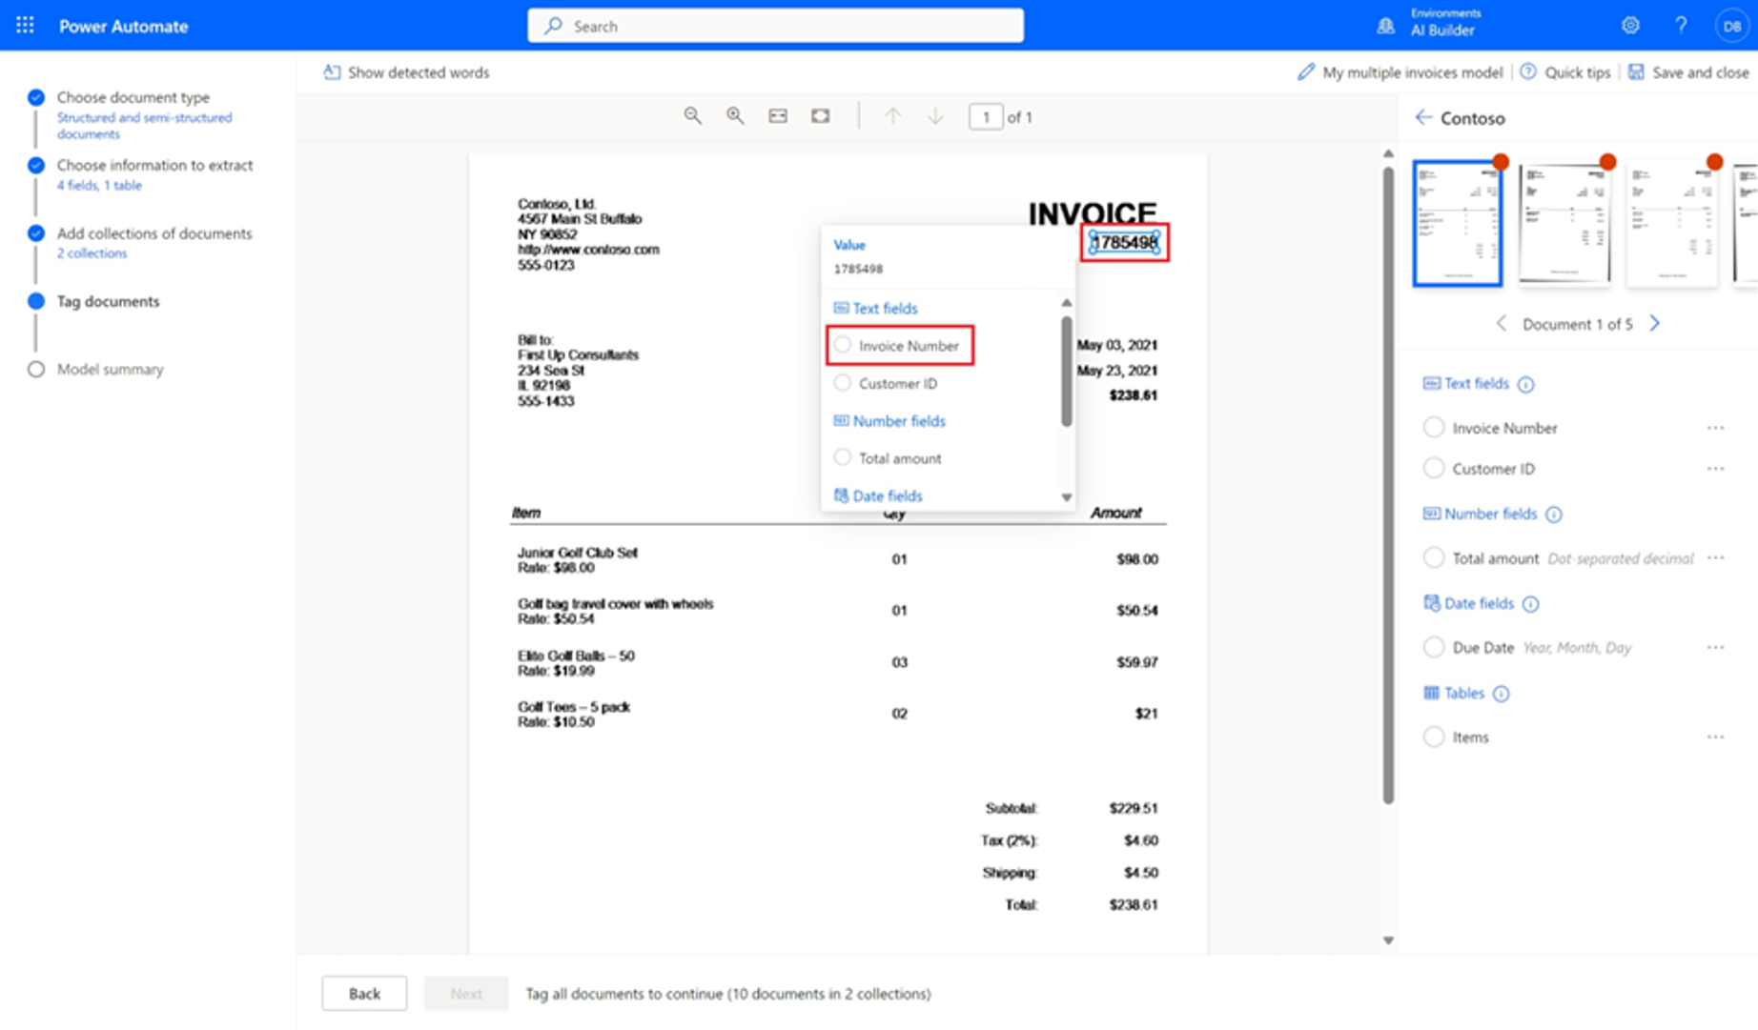Screen dimensions: 1758x1030
Task: Select the Show detected words tool
Action: pos(404,72)
